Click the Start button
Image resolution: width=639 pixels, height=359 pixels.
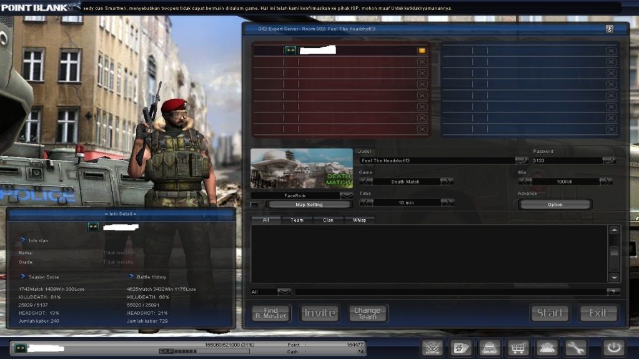point(550,313)
